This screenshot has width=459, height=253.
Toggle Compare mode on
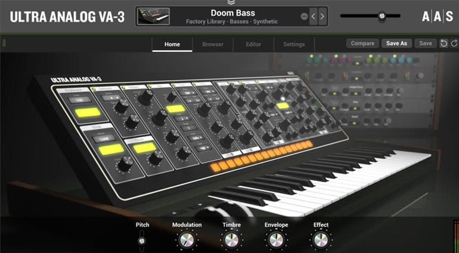coord(362,43)
